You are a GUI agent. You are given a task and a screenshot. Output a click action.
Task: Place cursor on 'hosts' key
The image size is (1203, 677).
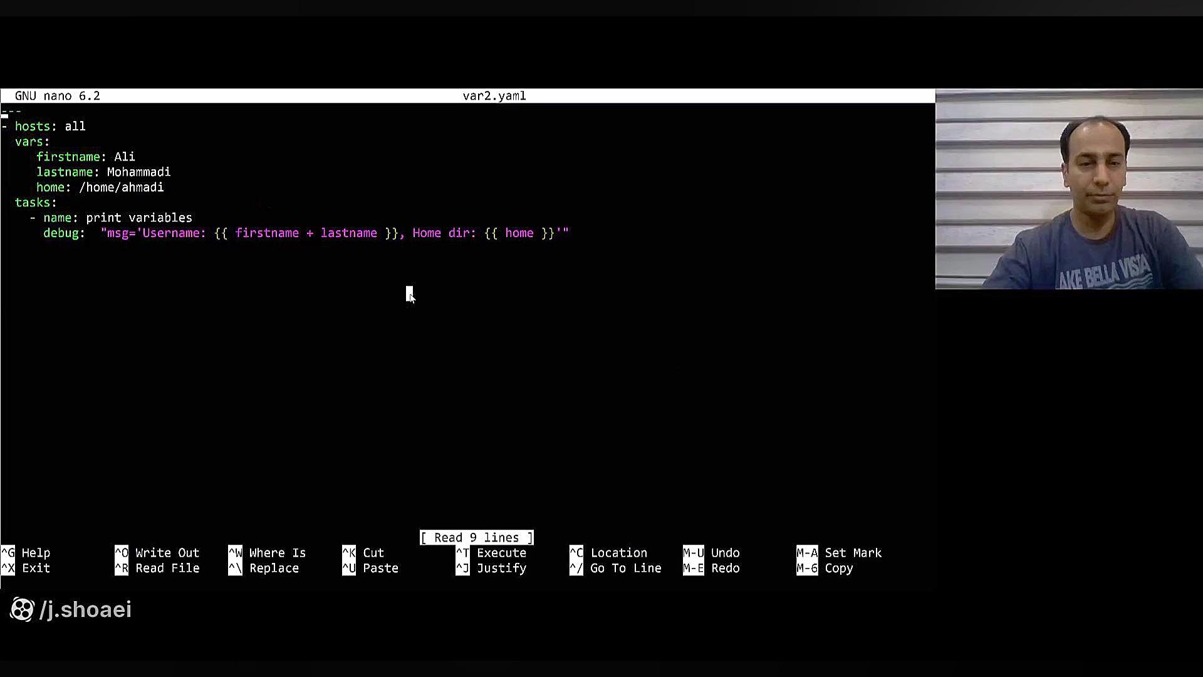pyautogui.click(x=32, y=127)
